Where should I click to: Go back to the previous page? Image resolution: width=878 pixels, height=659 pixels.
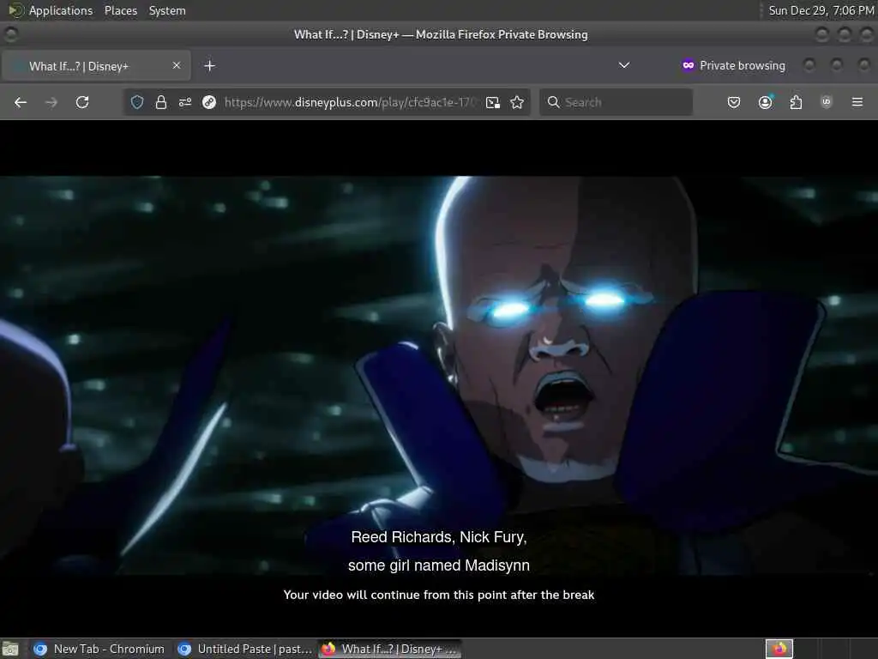tap(21, 102)
